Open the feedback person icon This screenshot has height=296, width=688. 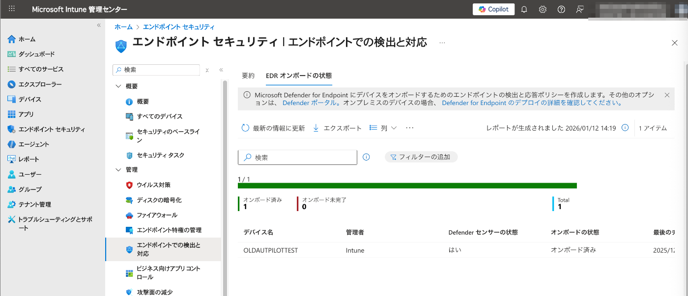point(580,9)
